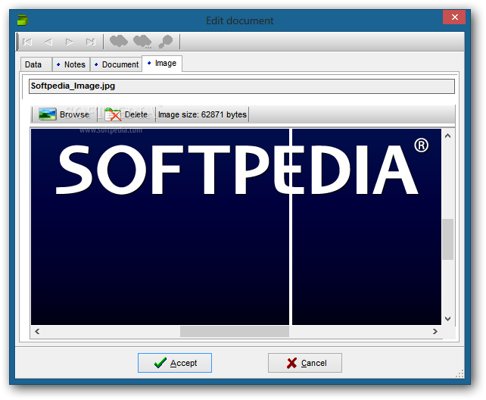Switch to the Notes tab

tap(71, 64)
